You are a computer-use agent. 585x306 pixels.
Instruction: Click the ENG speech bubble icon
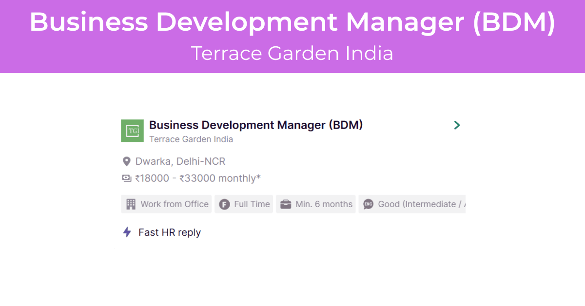tap(369, 204)
